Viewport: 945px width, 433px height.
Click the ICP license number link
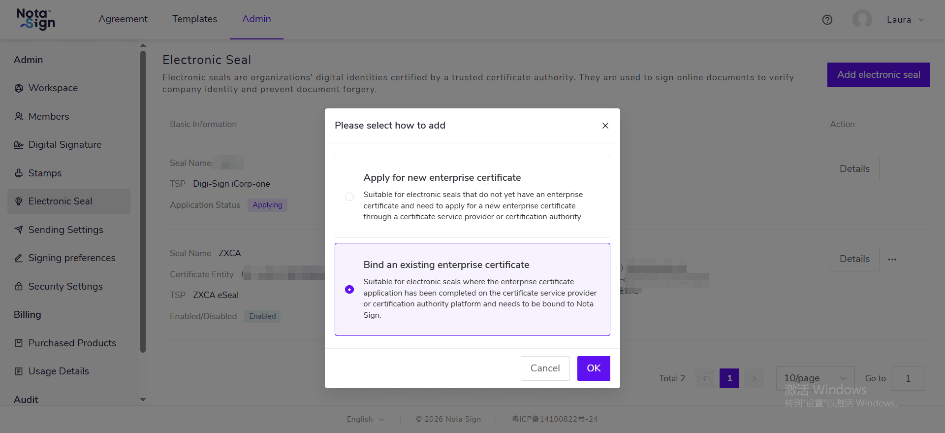point(555,419)
